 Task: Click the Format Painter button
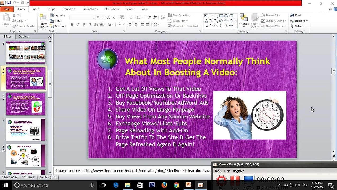(x=24, y=26)
